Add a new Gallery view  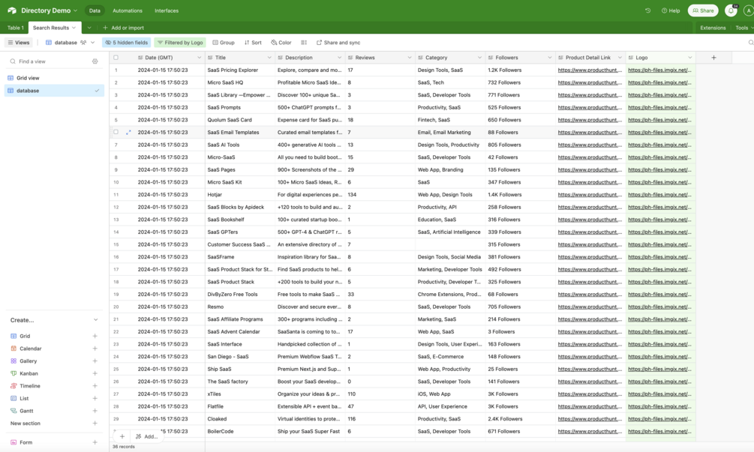[95, 361]
